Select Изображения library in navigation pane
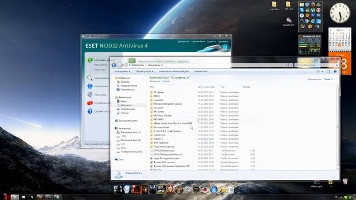The height and width of the screenshot is (200, 356). (x=127, y=109)
